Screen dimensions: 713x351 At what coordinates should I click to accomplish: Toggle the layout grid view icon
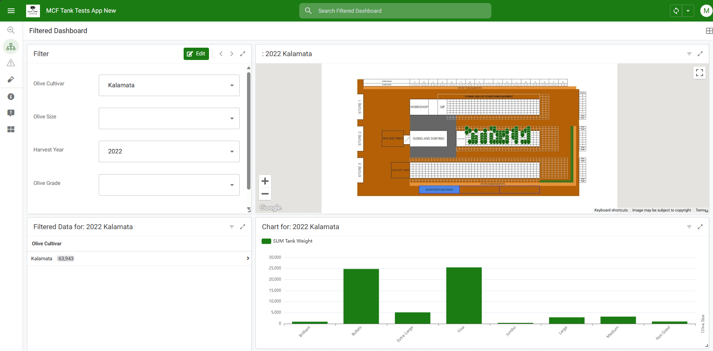point(709,31)
